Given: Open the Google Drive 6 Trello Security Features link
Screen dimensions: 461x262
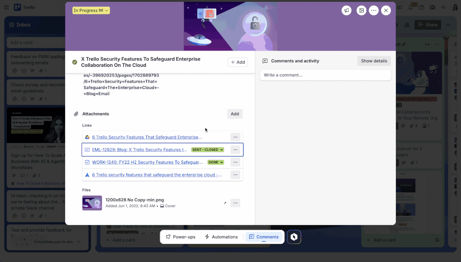Looking at the screenshot, I should click(x=147, y=137).
